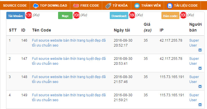Open code title link in row ID 146
The width and height of the screenshot is (207, 109).
click(69, 43)
